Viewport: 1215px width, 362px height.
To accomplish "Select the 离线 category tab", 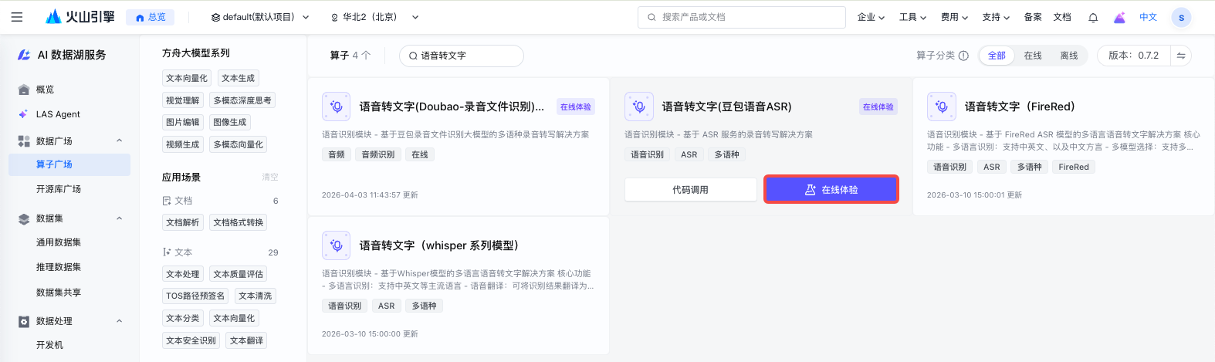I will click(x=1069, y=56).
